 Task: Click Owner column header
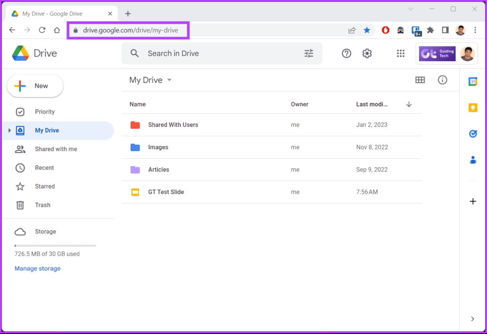coord(300,105)
